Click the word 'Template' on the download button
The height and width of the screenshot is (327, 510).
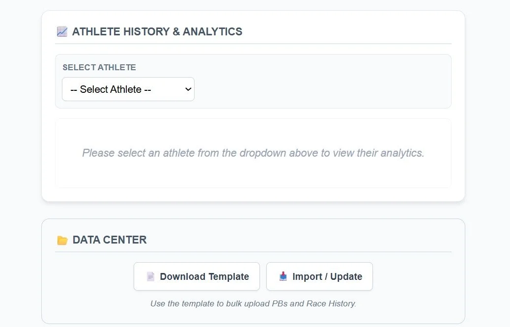(x=227, y=276)
